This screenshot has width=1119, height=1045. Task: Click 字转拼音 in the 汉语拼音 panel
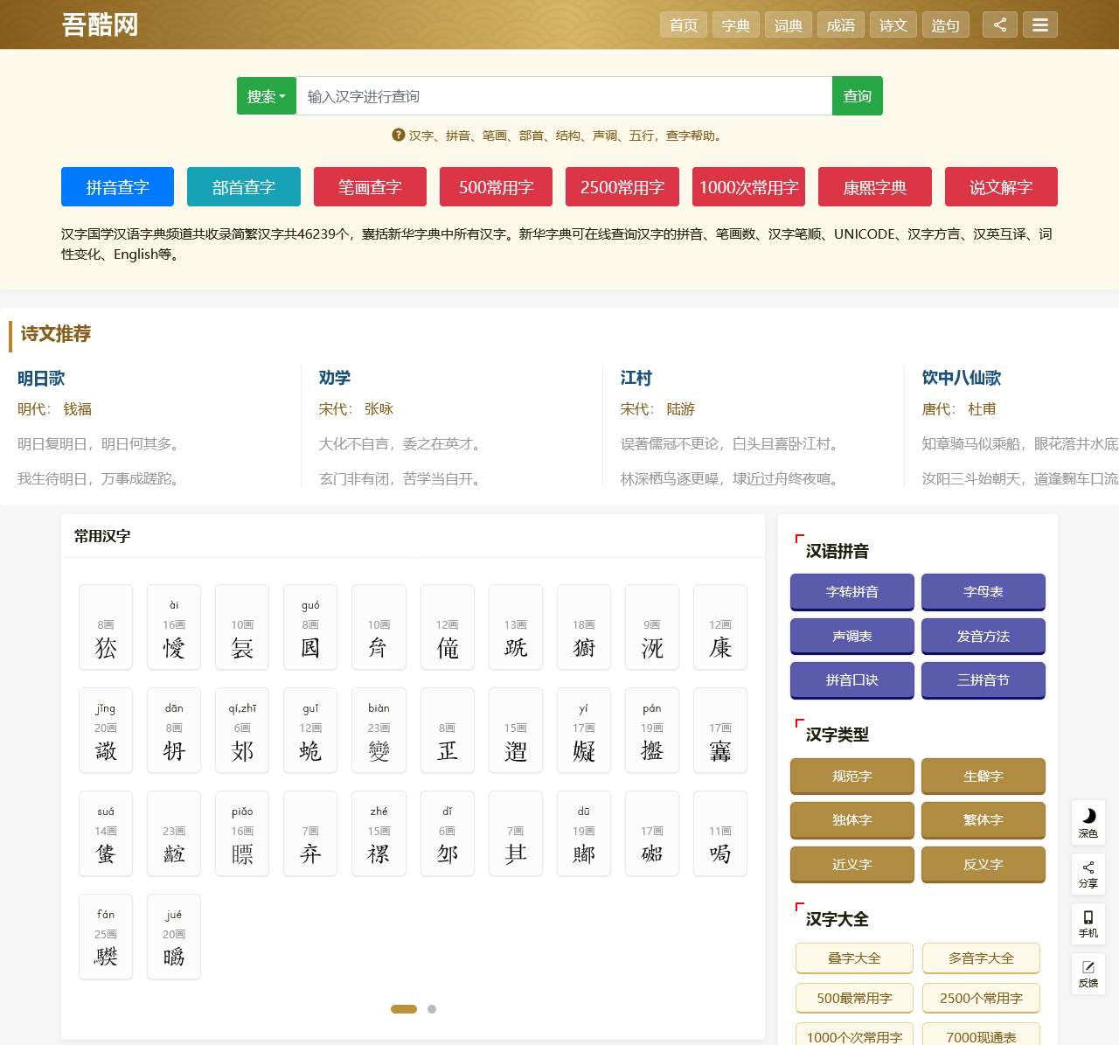851,592
